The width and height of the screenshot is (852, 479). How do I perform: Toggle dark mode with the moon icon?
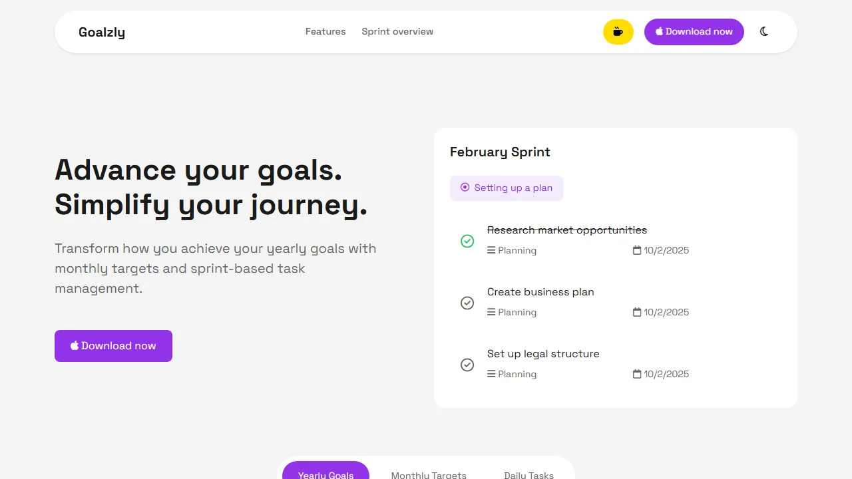click(763, 31)
